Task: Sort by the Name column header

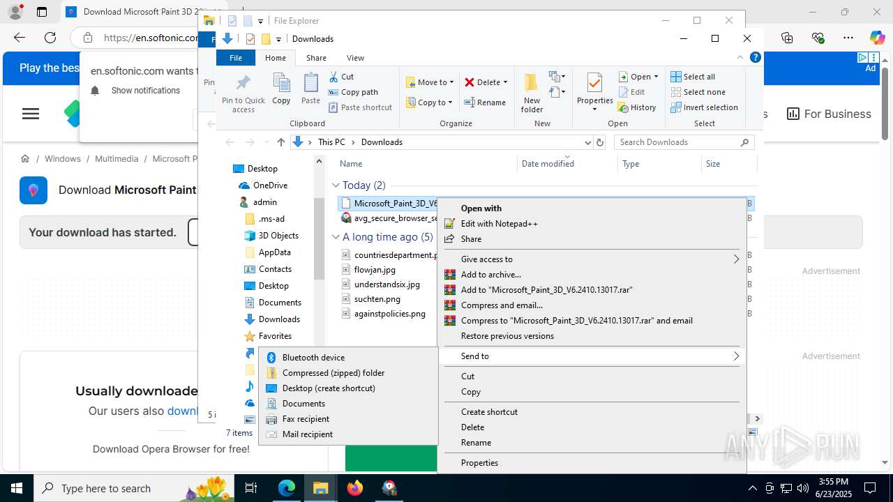Action: point(351,164)
